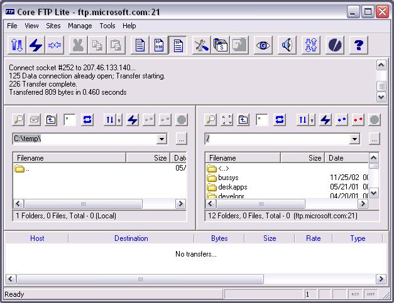
Task: Sort remote files by Filename column header
Action: (251, 158)
